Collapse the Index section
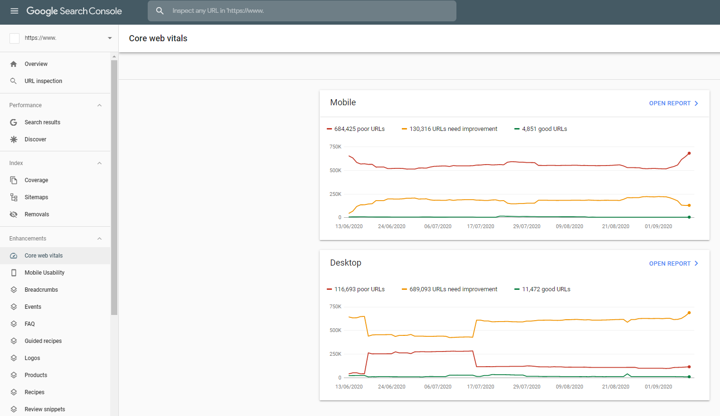720x416 pixels. click(x=99, y=163)
